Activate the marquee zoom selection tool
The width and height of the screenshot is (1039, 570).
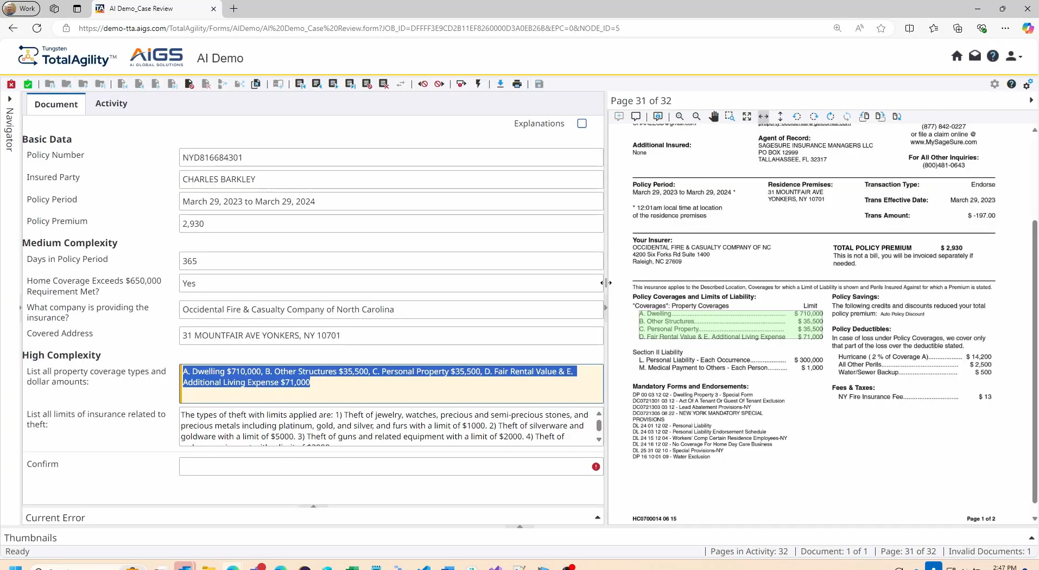730,117
